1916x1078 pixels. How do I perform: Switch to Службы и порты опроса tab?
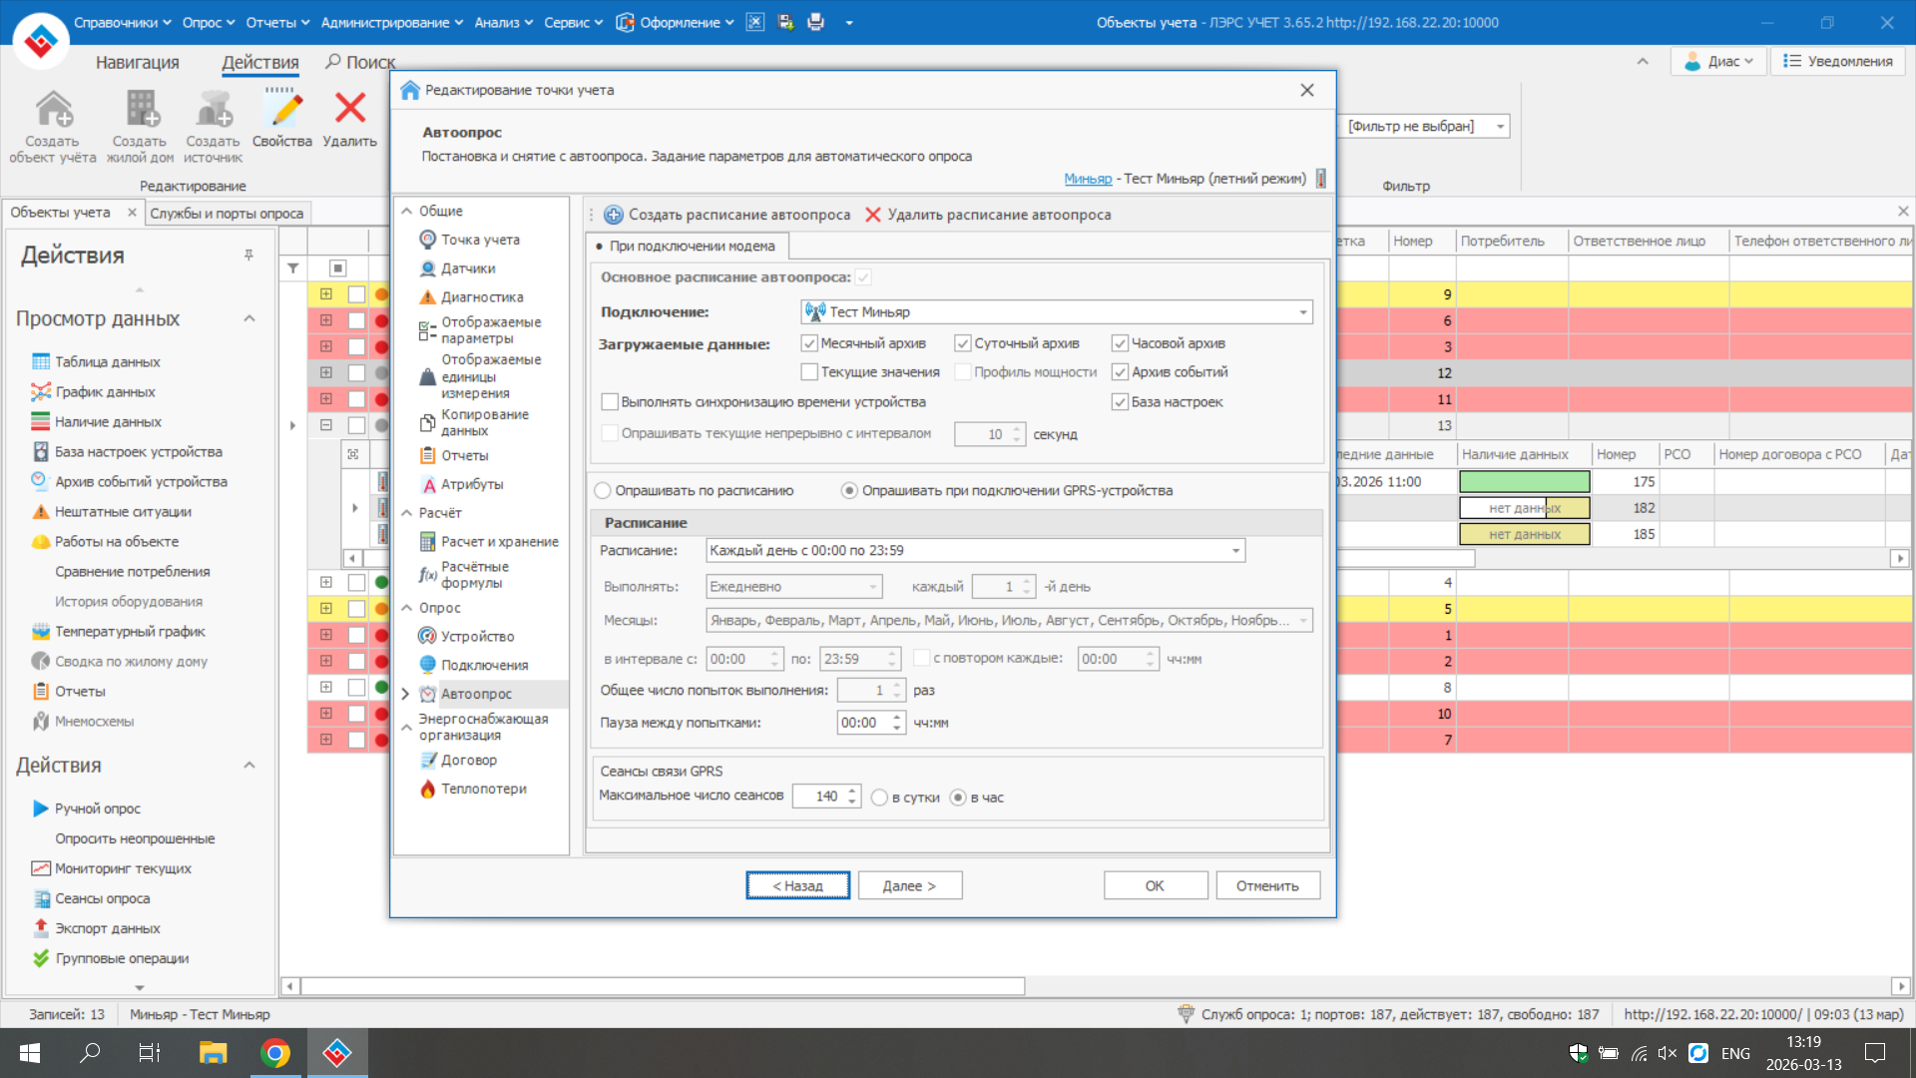coord(227,213)
